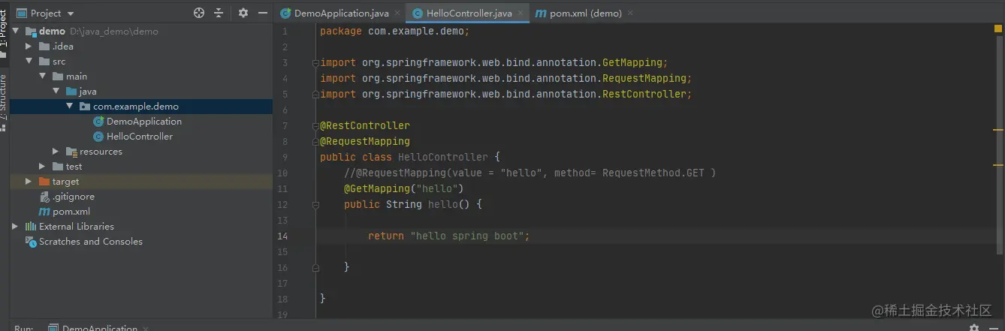Expand the test folder
This screenshot has width=1005, height=331.
coord(42,166)
